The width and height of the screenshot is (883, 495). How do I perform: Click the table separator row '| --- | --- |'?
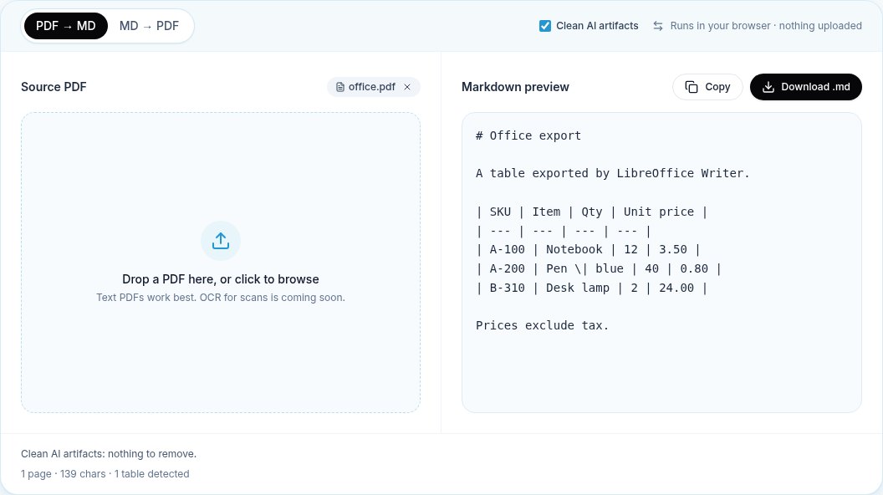563,231
